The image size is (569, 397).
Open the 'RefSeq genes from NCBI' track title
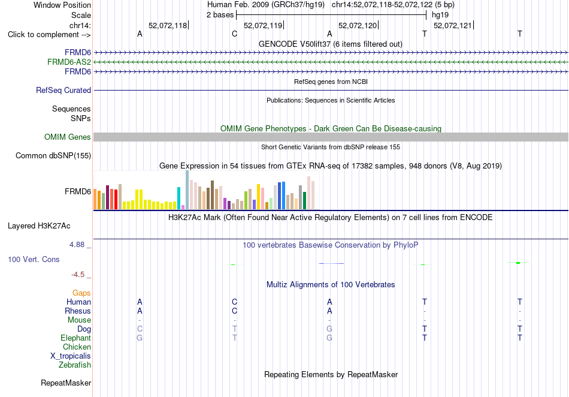point(331,82)
